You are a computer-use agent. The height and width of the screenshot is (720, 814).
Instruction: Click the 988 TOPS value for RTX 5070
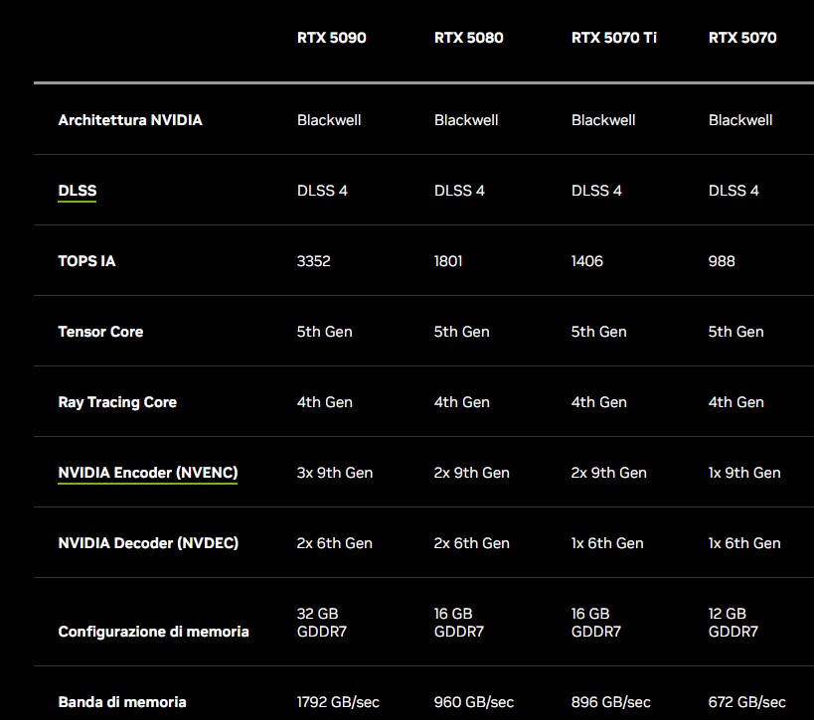point(722,261)
